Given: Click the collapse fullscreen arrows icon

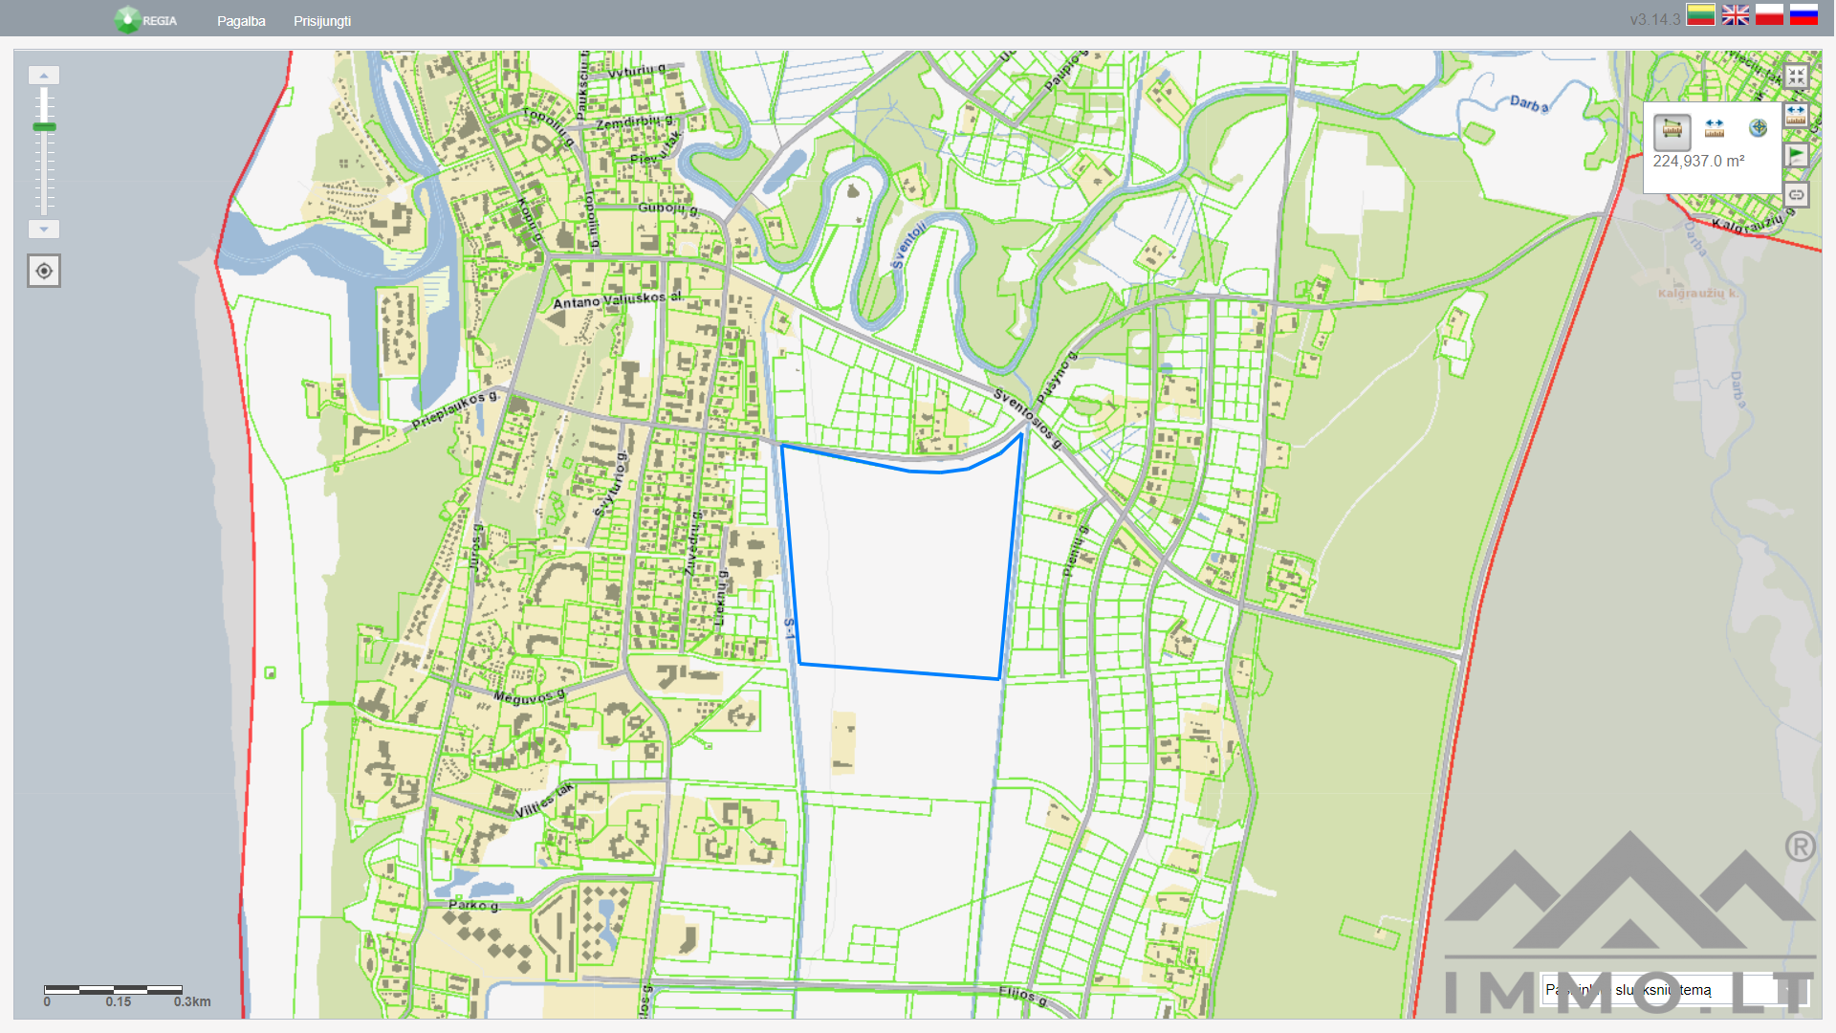Looking at the screenshot, I should point(1797,77).
